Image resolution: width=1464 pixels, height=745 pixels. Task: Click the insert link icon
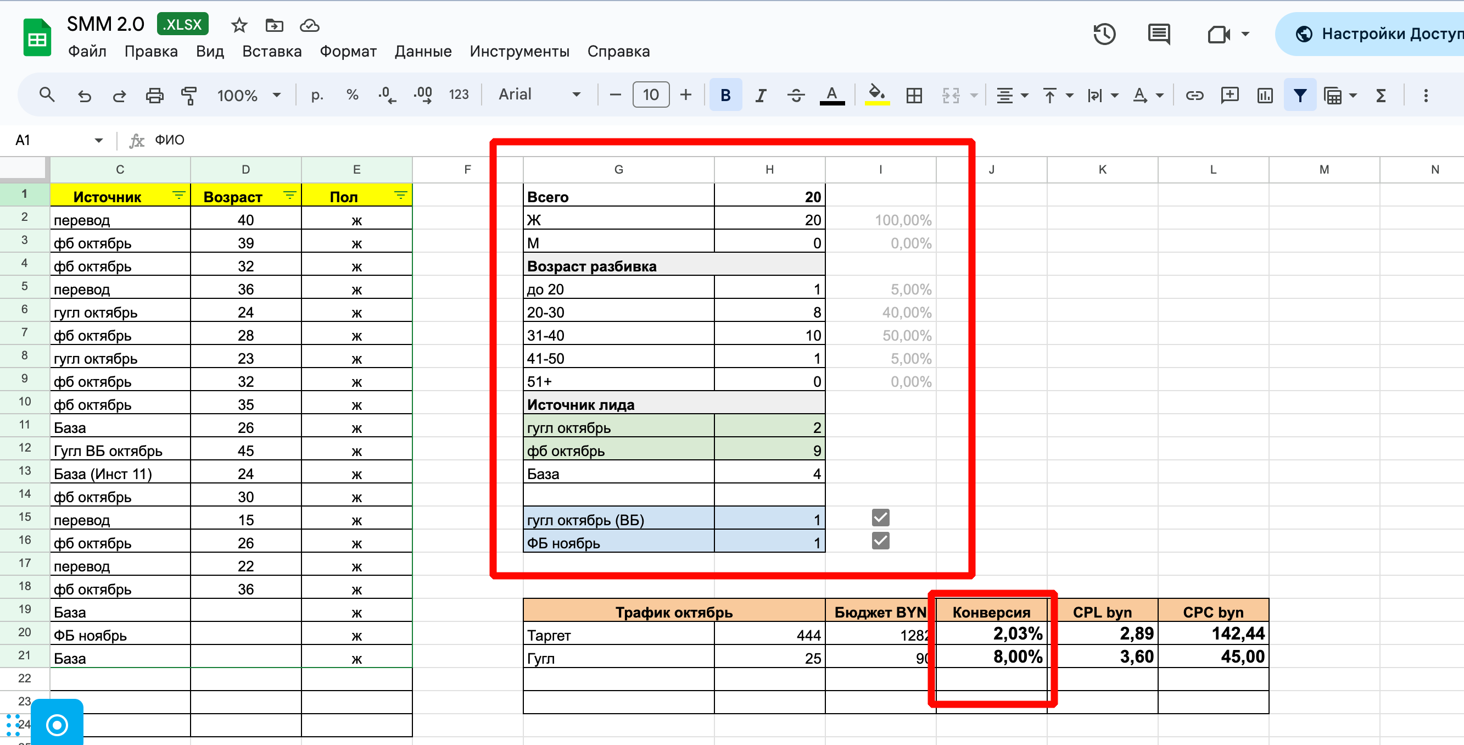pyautogui.click(x=1194, y=95)
